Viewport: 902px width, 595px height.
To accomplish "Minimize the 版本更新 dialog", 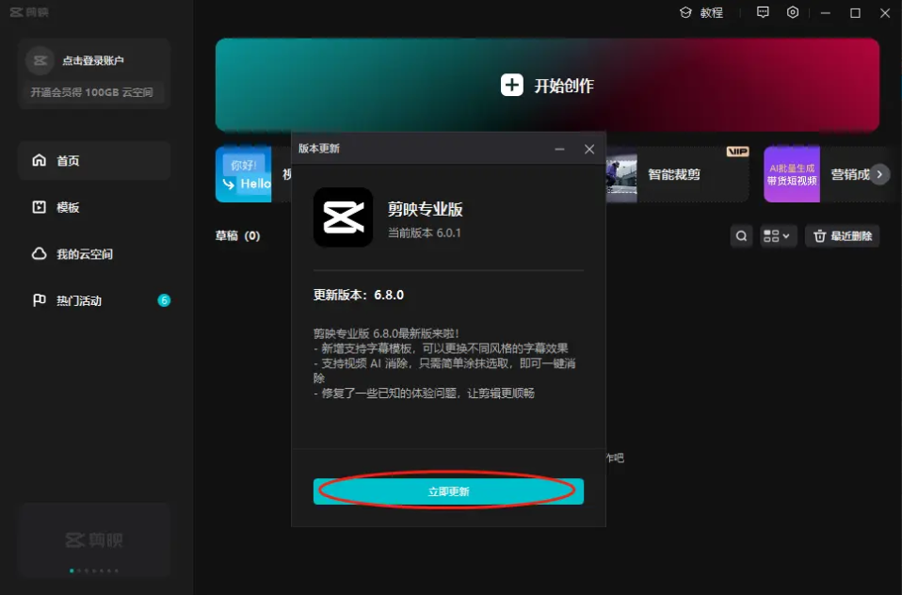I will coord(559,149).
